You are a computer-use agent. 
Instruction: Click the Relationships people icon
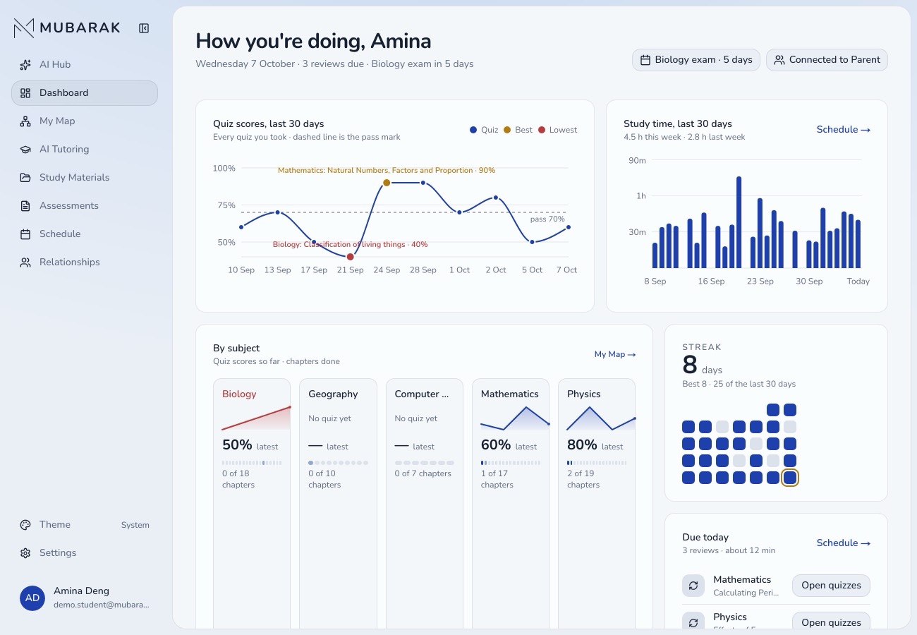tap(25, 262)
